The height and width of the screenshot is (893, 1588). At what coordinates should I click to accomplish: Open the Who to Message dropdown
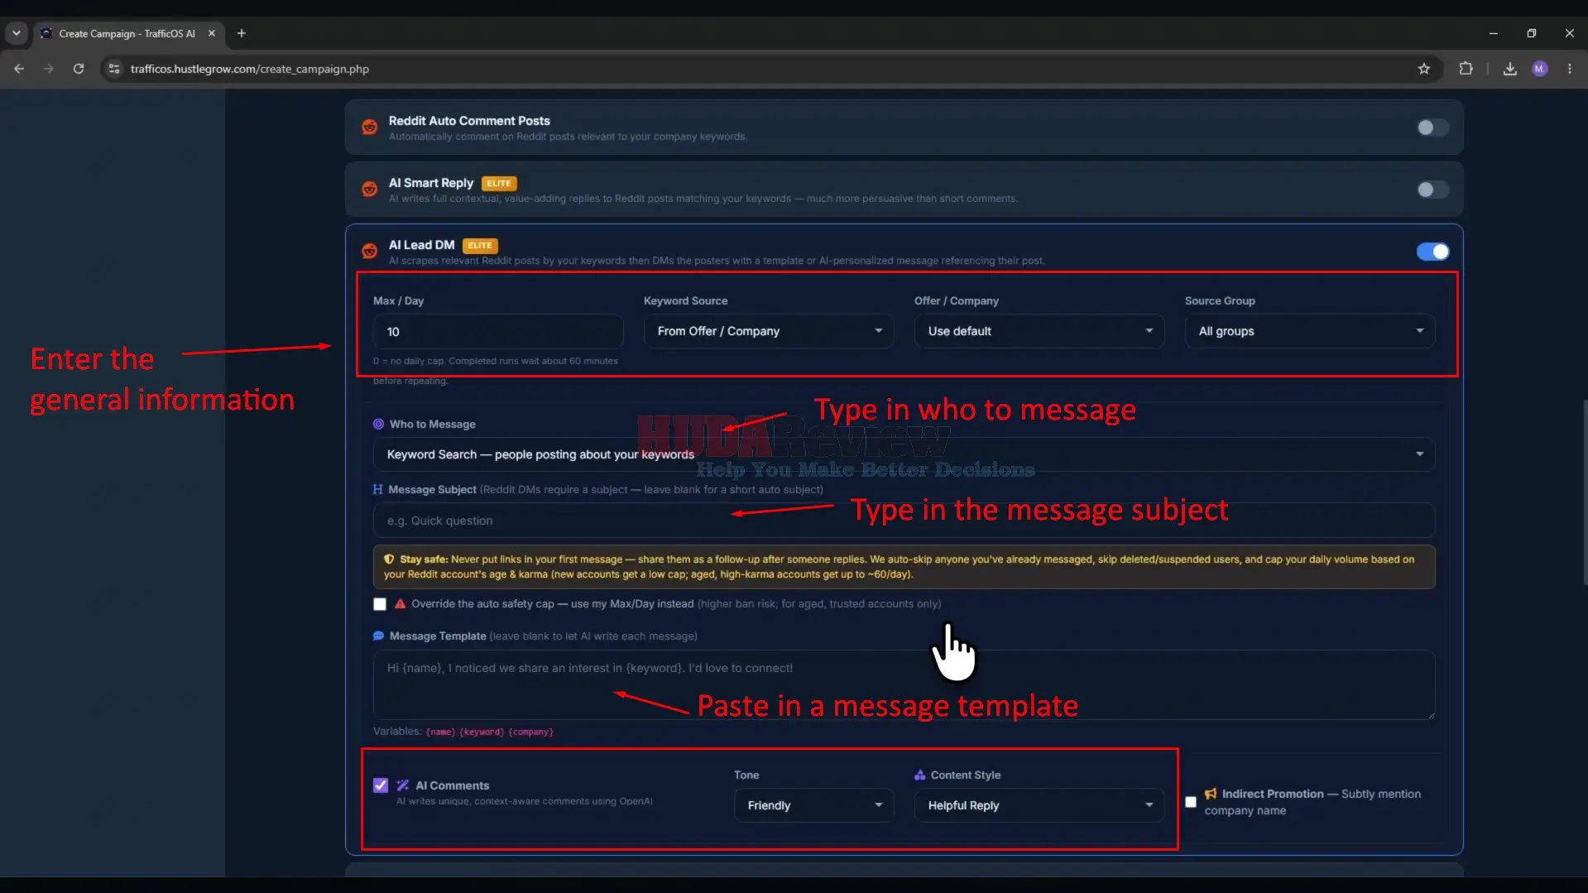point(904,454)
